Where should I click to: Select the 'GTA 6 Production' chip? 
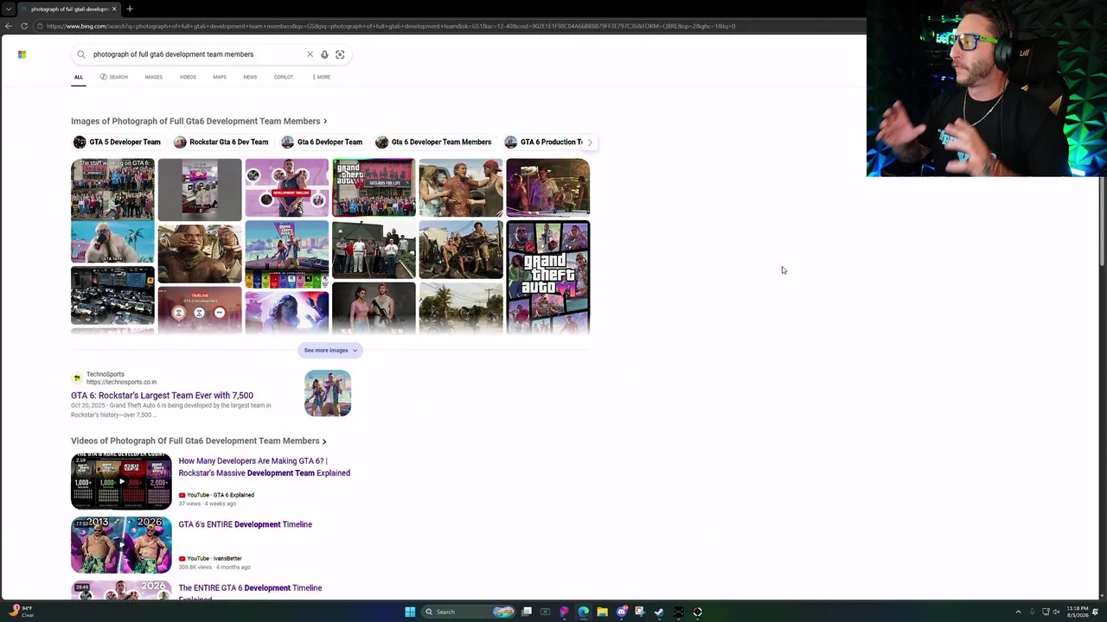point(545,142)
